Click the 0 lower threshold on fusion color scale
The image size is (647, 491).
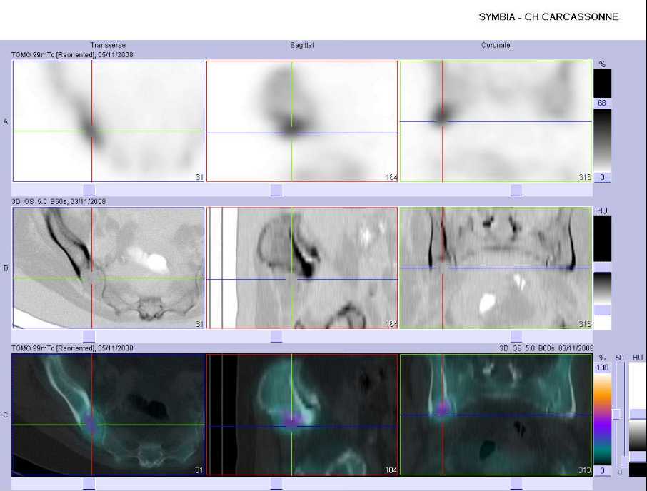tap(603, 470)
